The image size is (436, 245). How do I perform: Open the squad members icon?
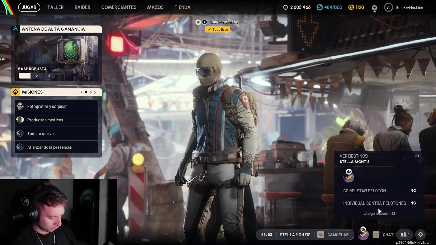(405, 235)
